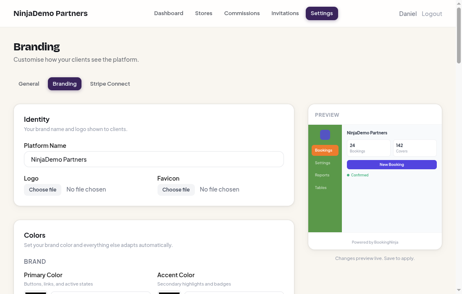Click the Accent Color hex text field
The image size is (462, 294).
pyautogui.click(x=234, y=292)
